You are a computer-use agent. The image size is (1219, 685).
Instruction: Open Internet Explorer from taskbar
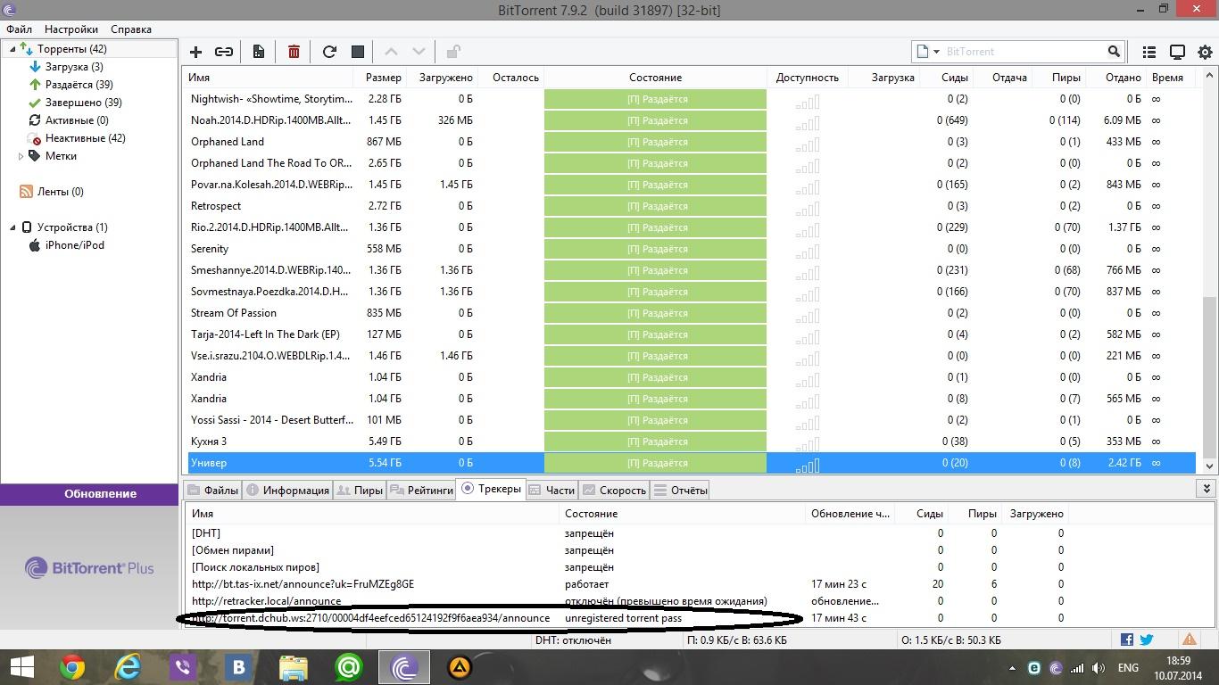[129, 667]
